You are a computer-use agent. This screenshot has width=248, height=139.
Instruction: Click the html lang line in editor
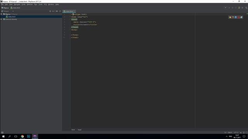(x=79, y=17)
